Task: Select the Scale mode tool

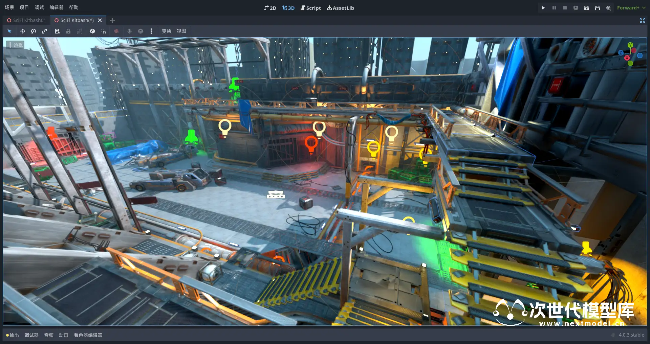Action: 44,31
